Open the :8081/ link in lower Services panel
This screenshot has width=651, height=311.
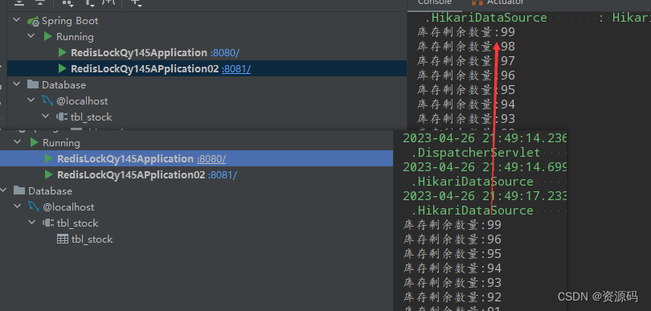tap(223, 175)
